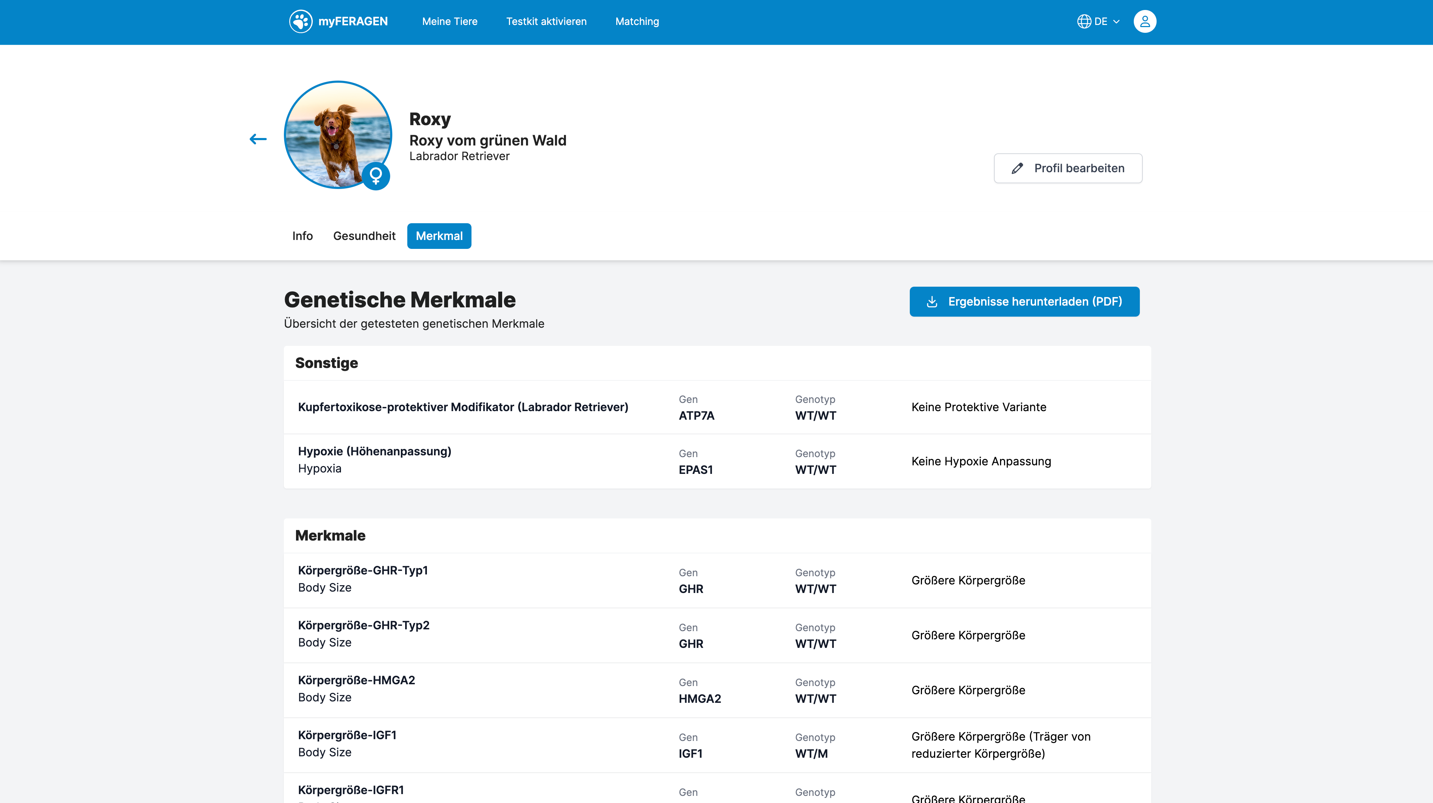This screenshot has width=1433, height=803.
Task: Click the Profil bearbeiten button
Action: click(x=1067, y=168)
